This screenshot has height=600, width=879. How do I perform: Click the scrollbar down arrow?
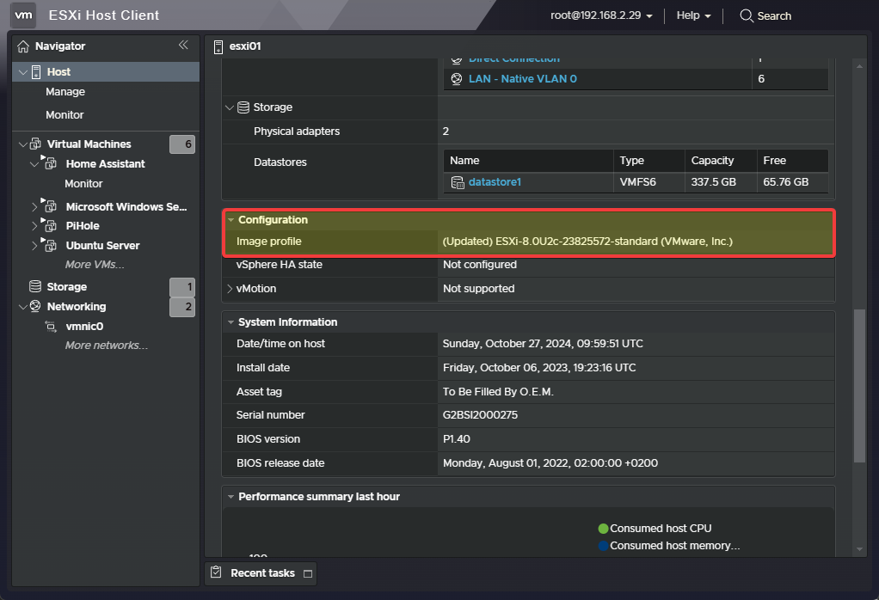tap(859, 549)
